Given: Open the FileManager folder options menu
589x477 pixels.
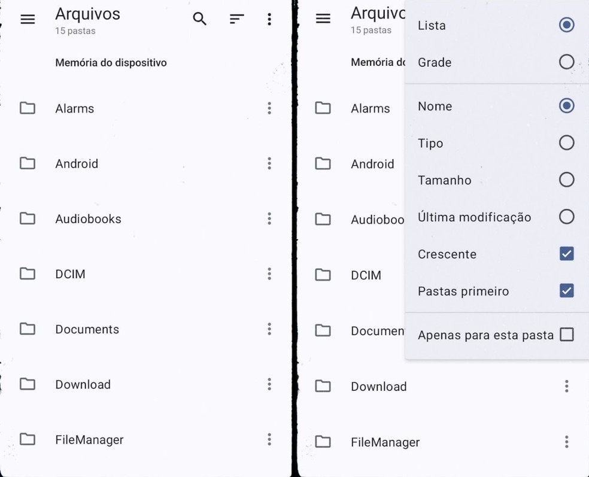Looking at the screenshot, I should point(269,439).
